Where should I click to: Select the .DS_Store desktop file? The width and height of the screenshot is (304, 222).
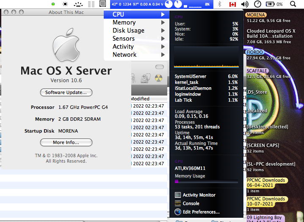click(257, 92)
